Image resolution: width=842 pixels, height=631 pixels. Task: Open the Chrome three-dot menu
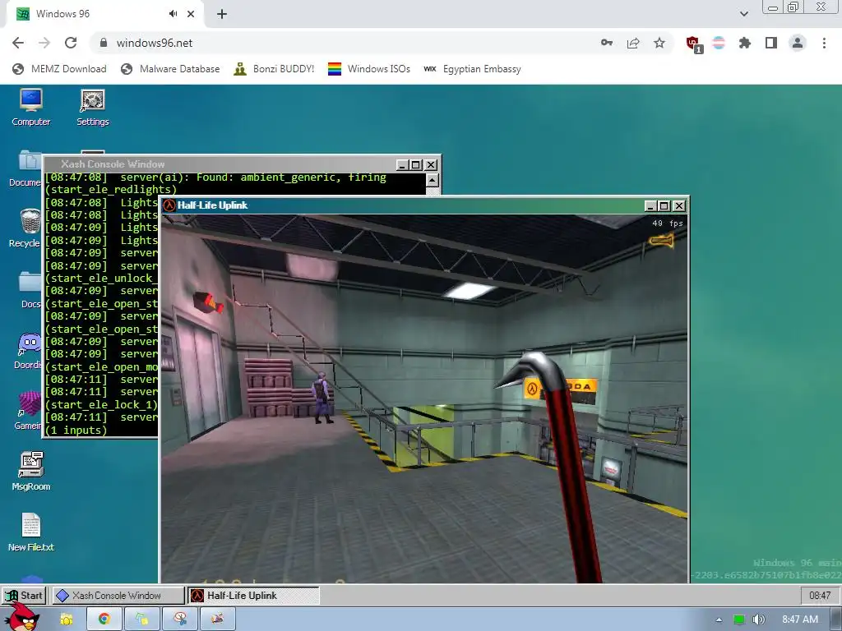pos(824,43)
